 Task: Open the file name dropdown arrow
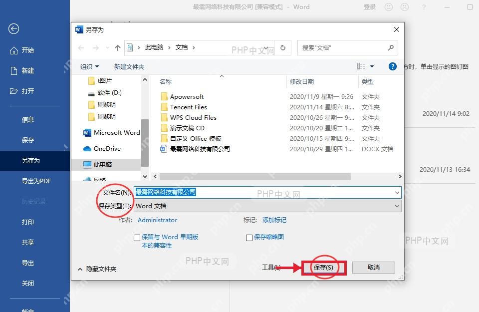[x=397, y=193]
